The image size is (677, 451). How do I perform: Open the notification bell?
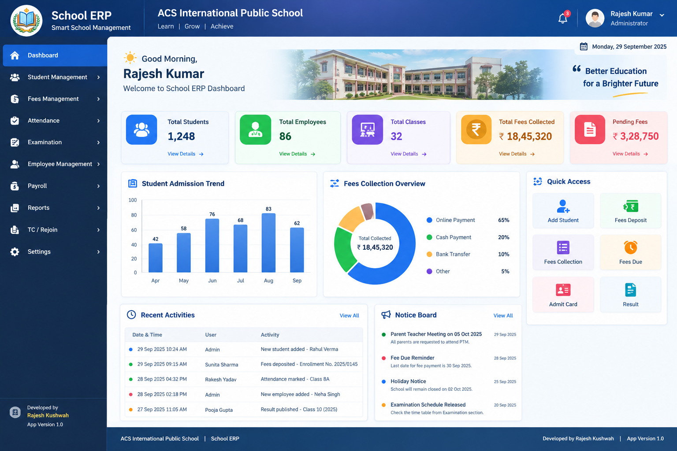click(x=563, y=18)
